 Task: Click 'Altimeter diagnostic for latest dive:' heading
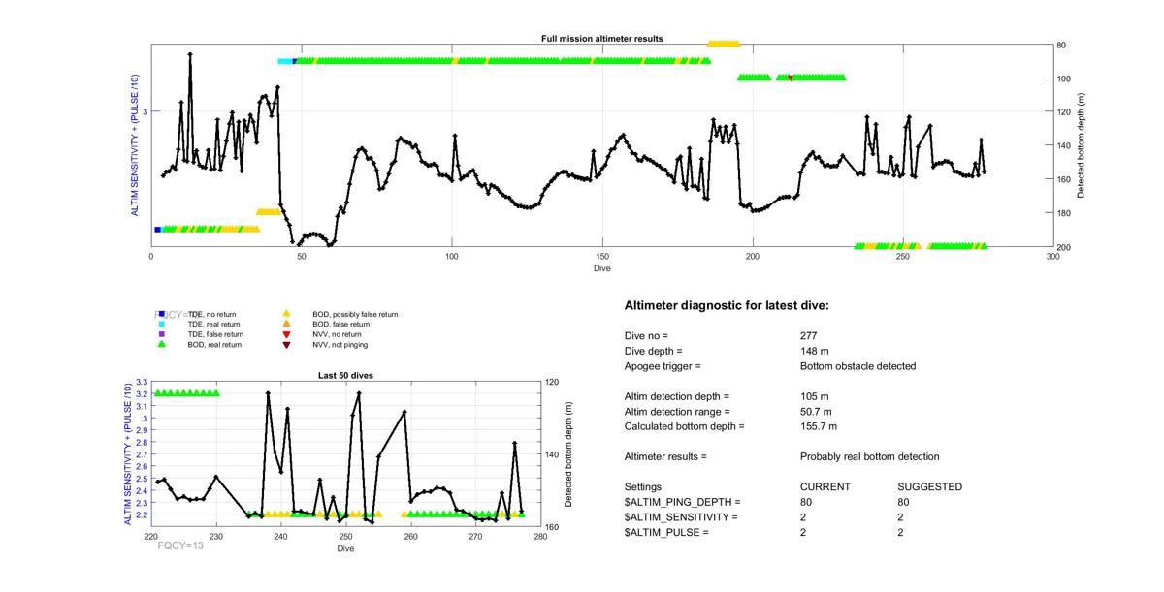(x=727, y=305)
